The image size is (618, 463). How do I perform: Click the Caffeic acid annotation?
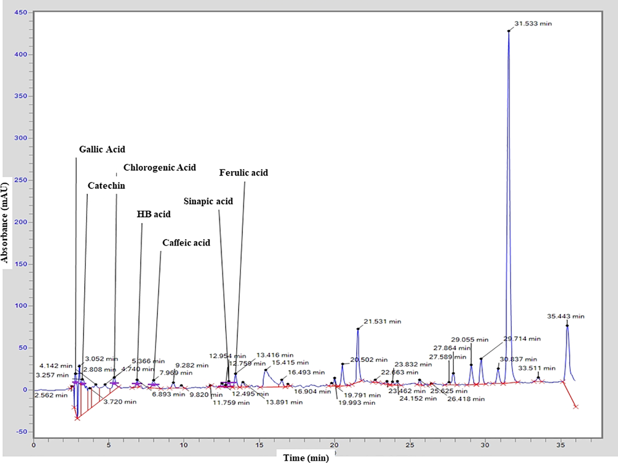pos(186,243)
